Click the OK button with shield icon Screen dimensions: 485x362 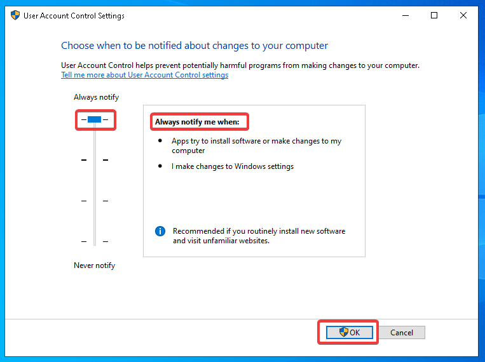(x=349, y=332)
